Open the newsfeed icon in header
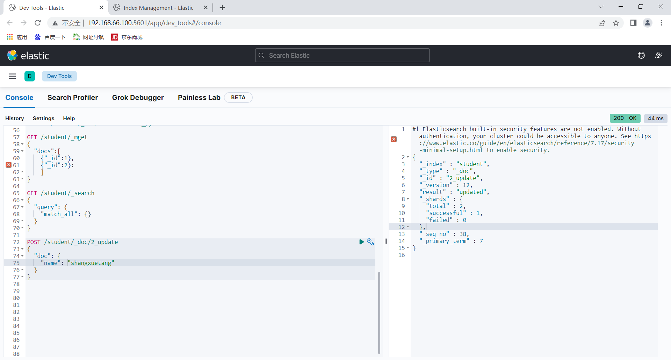 (659, 55)
